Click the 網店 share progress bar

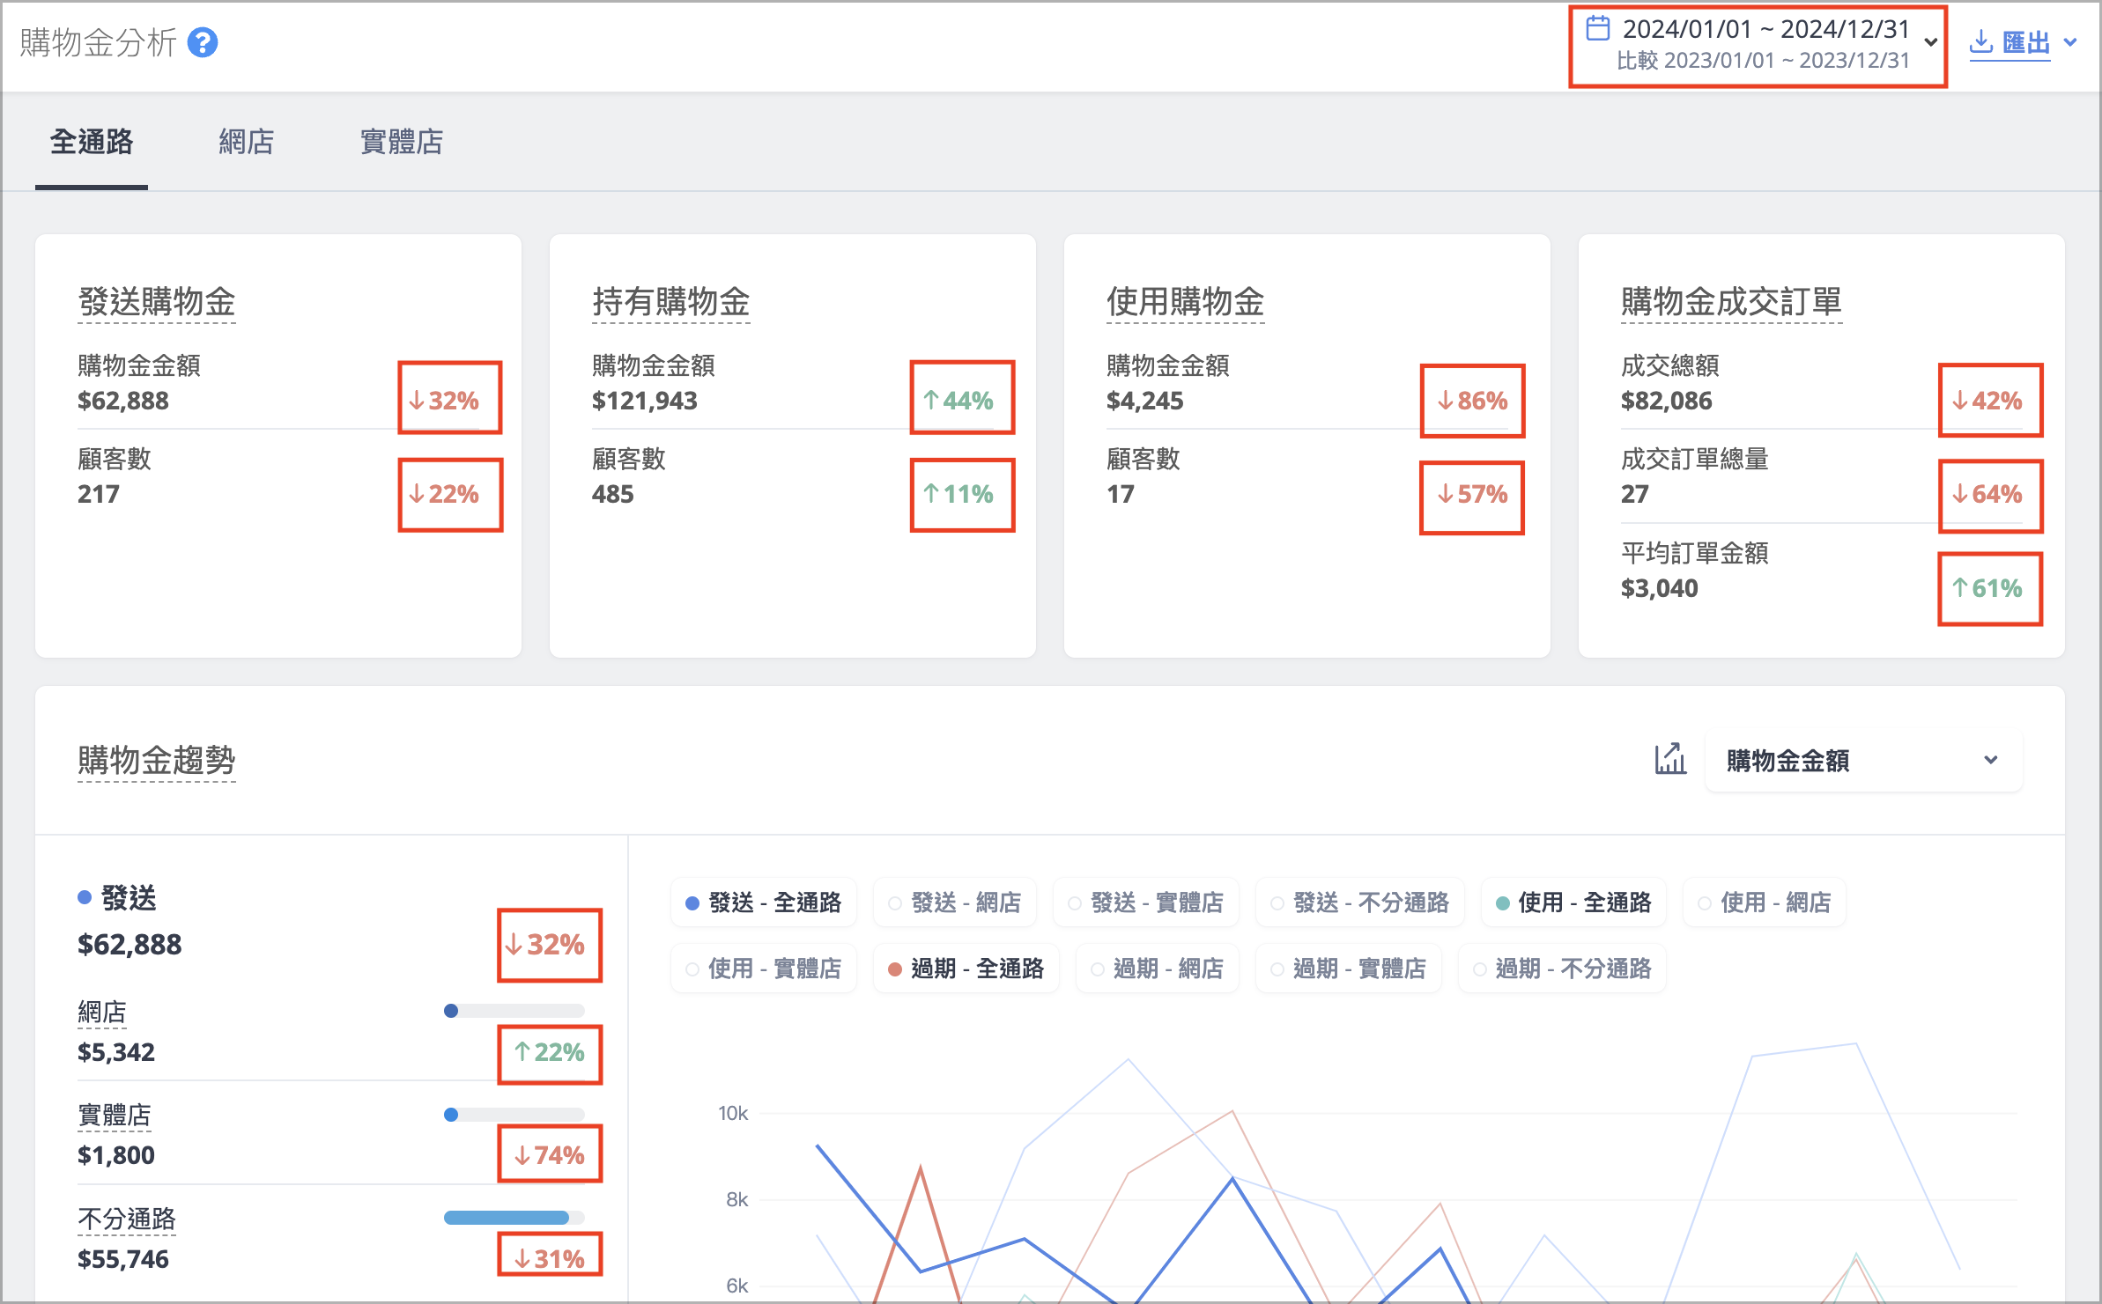[x=514, y=1011]
